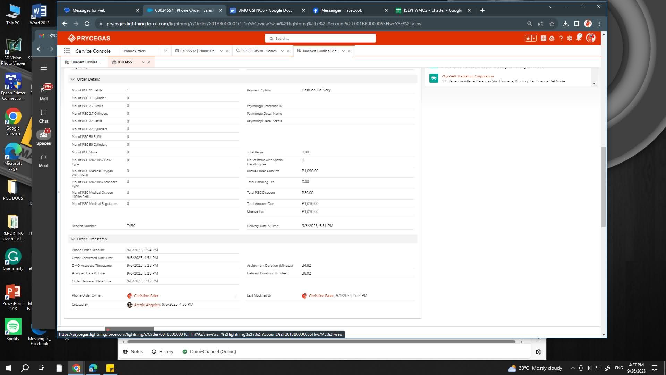Open dropdown on the 0303455 subtab
Screen dimensions: 666x375
(143, 62)
